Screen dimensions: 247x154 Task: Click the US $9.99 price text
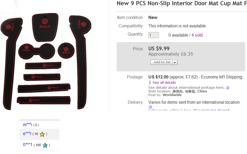point(159,48)
